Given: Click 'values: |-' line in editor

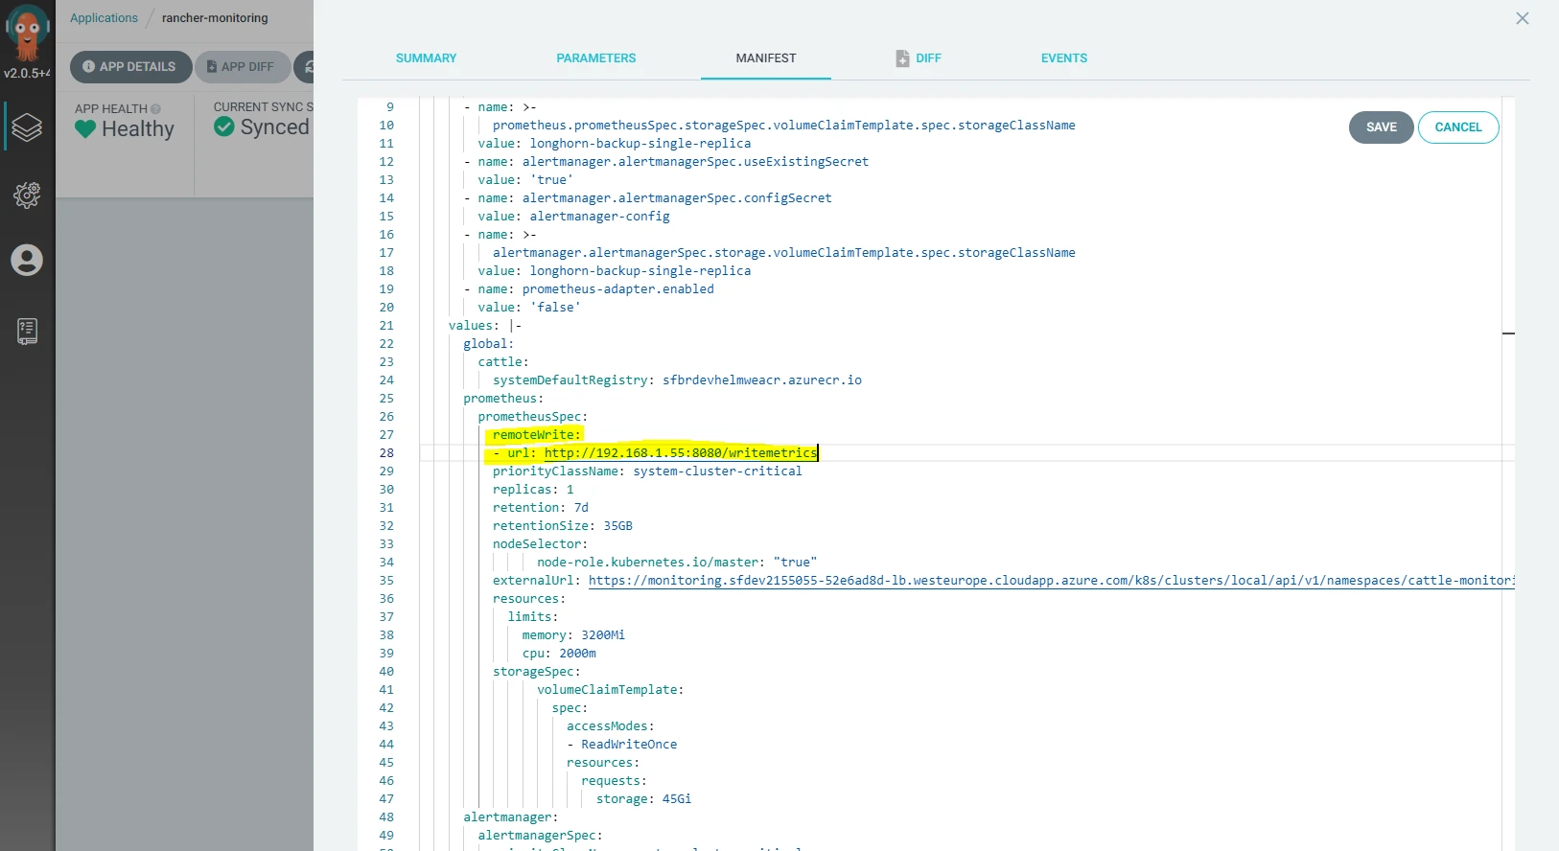Looking at the screenshot, I should [485, 326].
